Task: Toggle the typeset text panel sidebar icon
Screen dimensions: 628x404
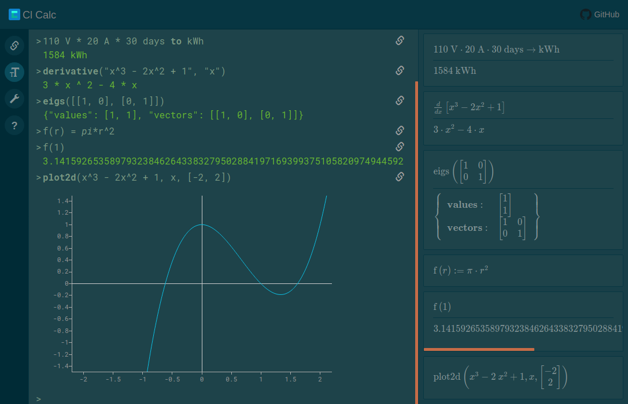Action: 14,72
